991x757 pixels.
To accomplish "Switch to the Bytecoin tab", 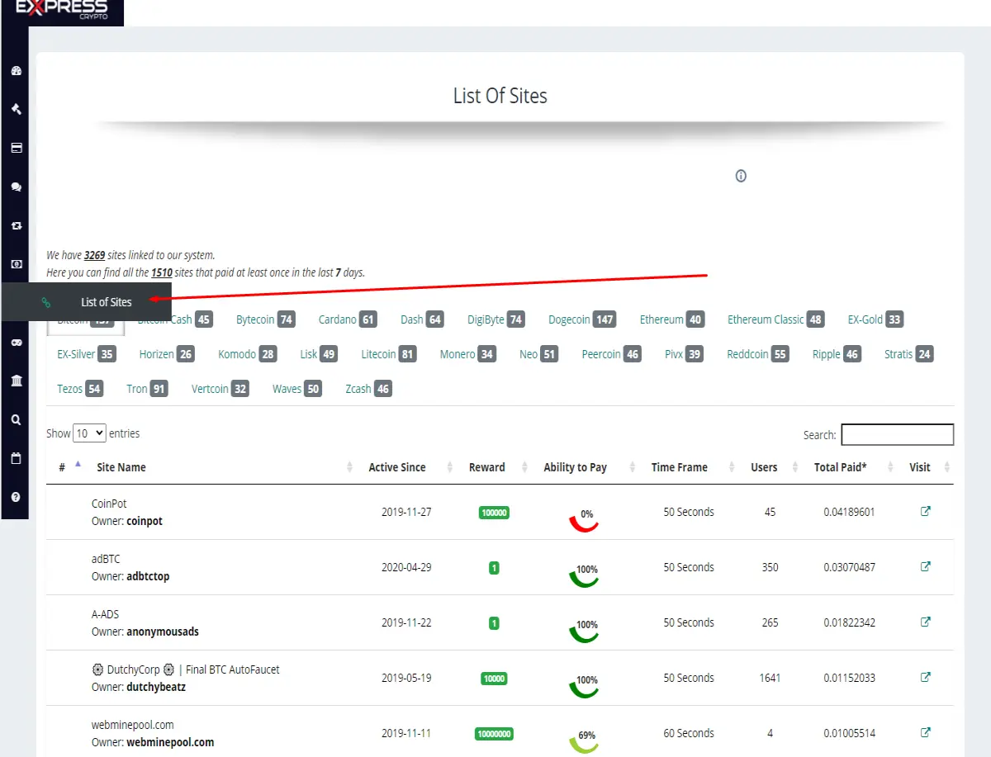I will pos(265,319).
